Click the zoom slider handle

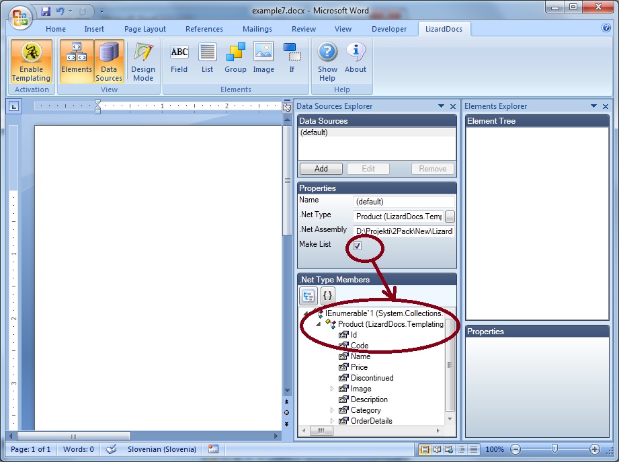pyautogui.click(x=554, y=449)
